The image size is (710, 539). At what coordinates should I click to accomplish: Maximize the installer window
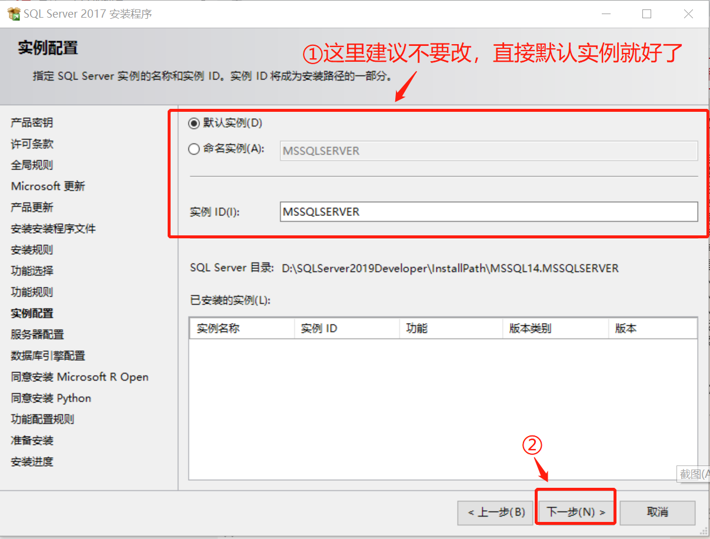[646, 14]
